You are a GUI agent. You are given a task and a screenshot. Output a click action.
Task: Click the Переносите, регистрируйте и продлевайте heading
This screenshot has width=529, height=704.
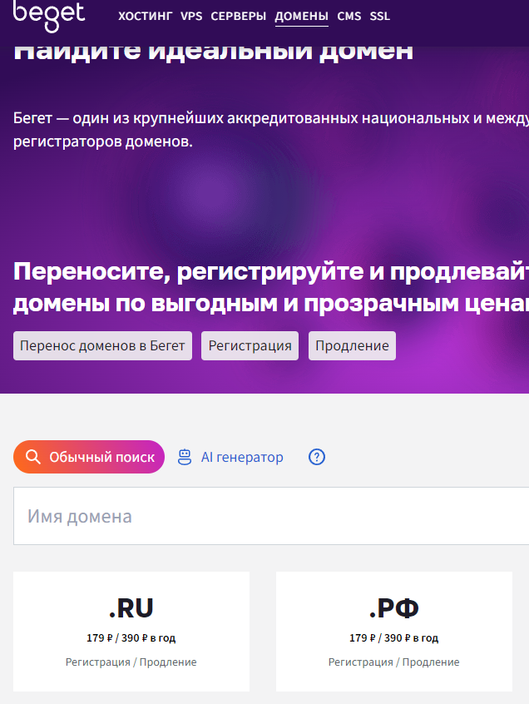[271, 287]
